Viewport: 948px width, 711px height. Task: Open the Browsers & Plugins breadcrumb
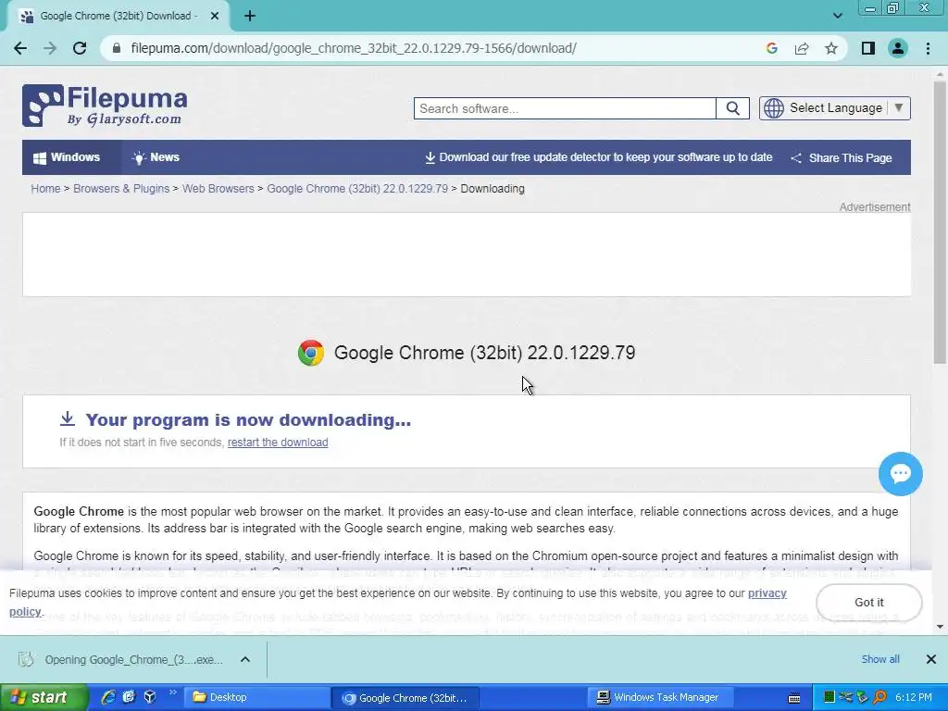[x=121, y=189]
